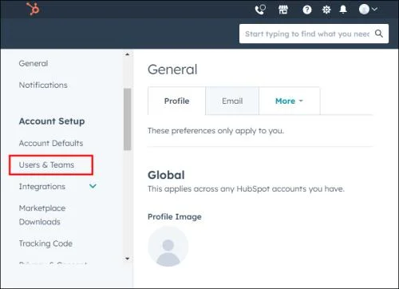Click the General page title
The height and width of the screenshot is (289, 399).
coord(172,69)
